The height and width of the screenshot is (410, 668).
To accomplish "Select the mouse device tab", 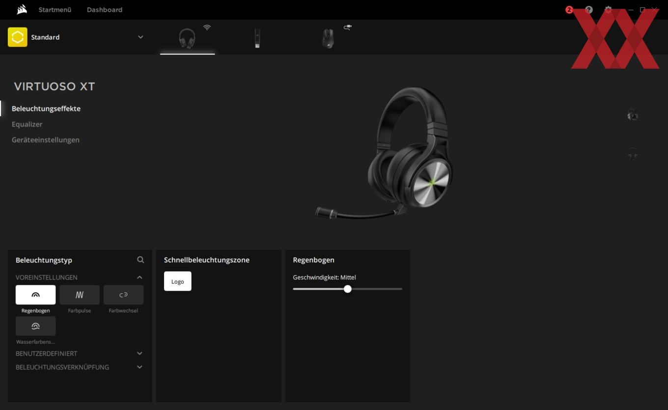I will click(328, 38).
